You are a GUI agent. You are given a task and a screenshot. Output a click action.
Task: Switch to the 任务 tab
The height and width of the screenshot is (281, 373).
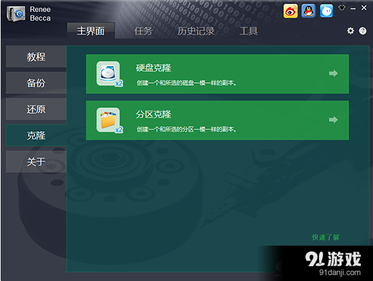(x=143, y=31)
